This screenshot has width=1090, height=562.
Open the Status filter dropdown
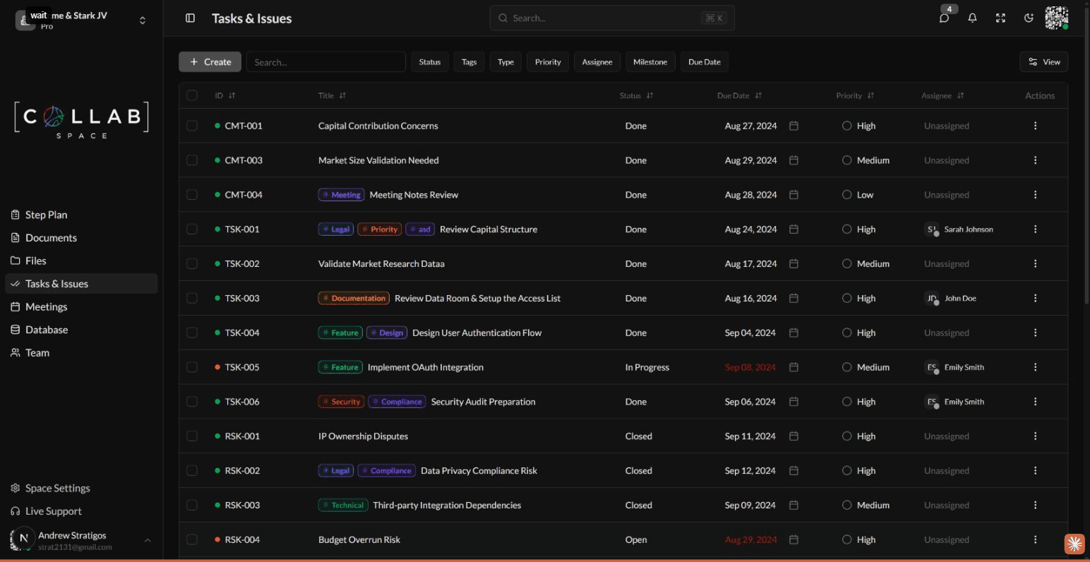click(429, 61)
